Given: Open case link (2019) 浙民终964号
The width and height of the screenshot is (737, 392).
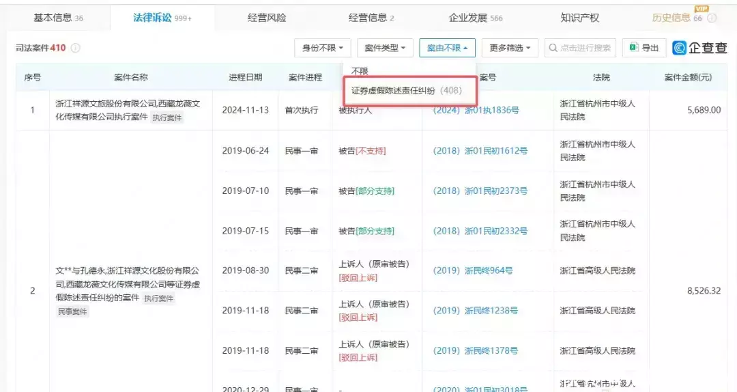Looking at the screenshot, I should coord(472,270).
